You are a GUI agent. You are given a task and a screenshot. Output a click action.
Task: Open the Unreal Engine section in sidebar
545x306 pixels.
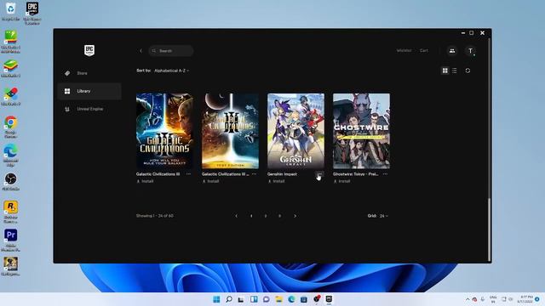tap(89, 109)
